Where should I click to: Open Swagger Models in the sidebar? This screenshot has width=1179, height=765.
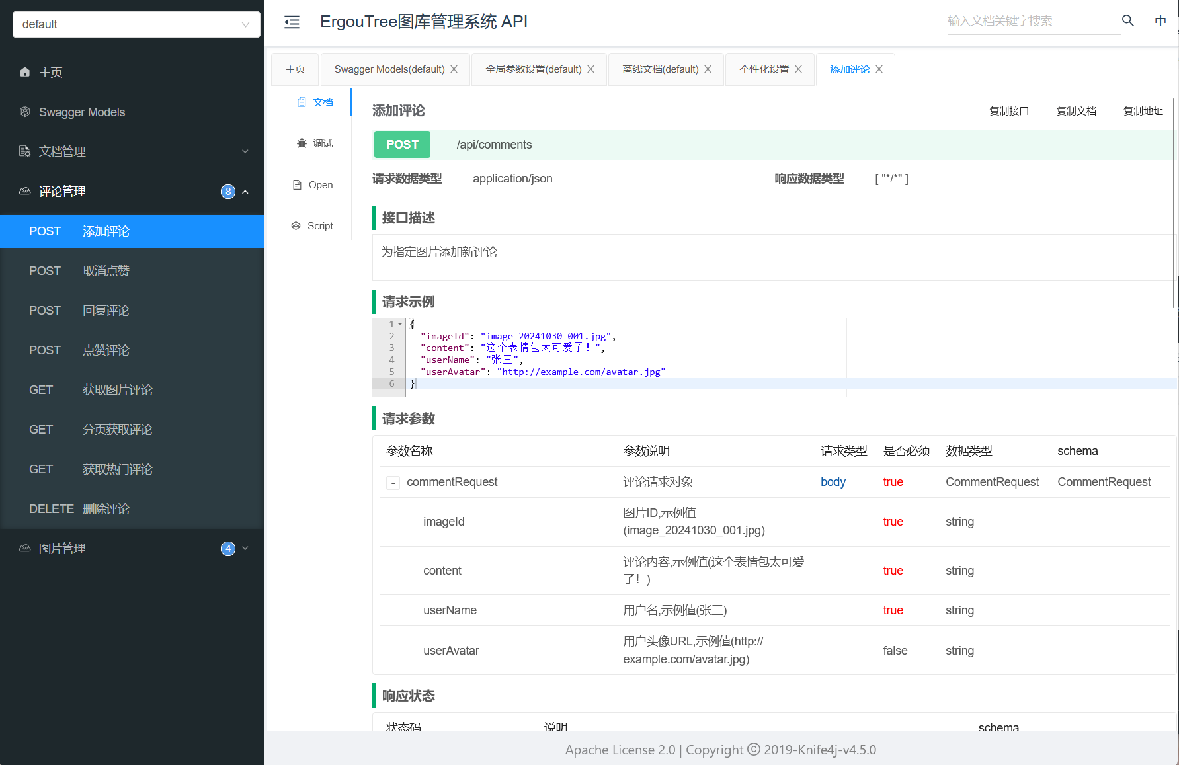(x=81, y=112)
